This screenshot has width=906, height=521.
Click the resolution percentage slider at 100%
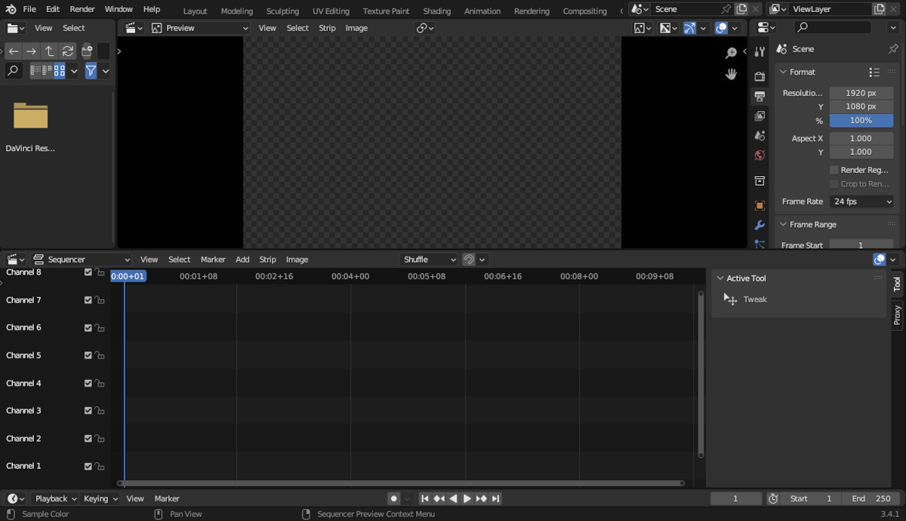[861, 120]
